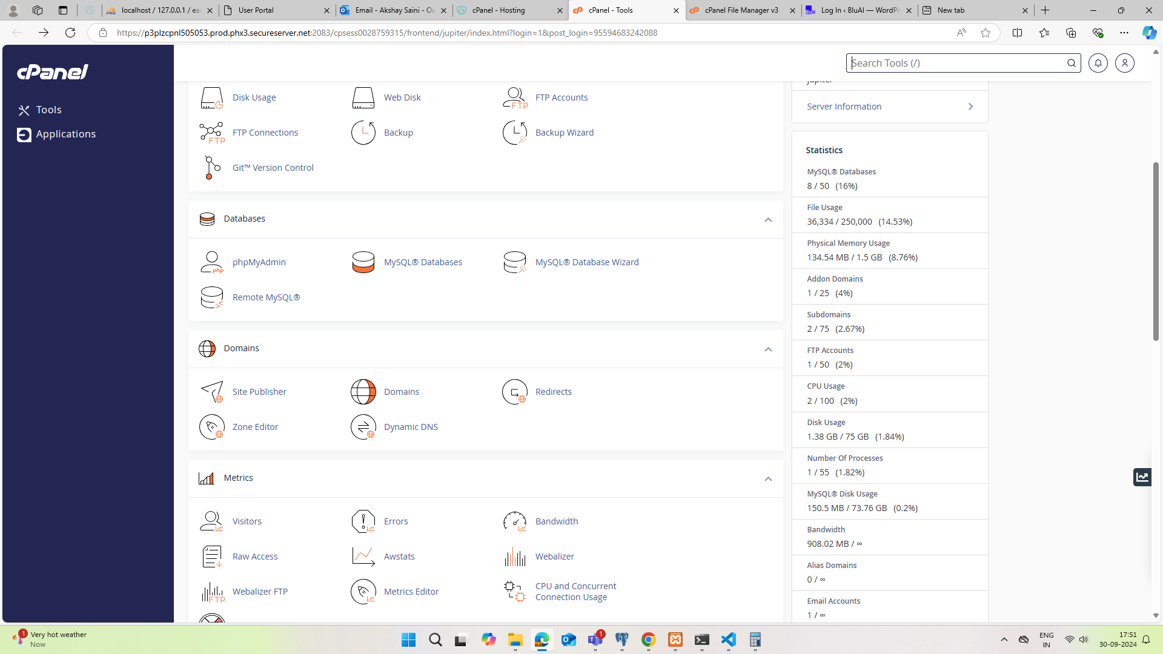Open the FTP Accounts icon
This screenshot has width=1163, height=654.
click(x=515, y=97)
